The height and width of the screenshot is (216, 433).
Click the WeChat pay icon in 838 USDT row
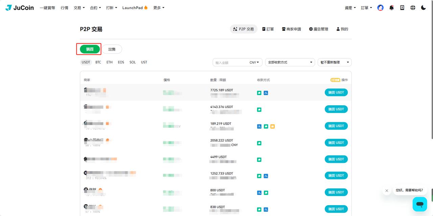[x=259, y=209]
